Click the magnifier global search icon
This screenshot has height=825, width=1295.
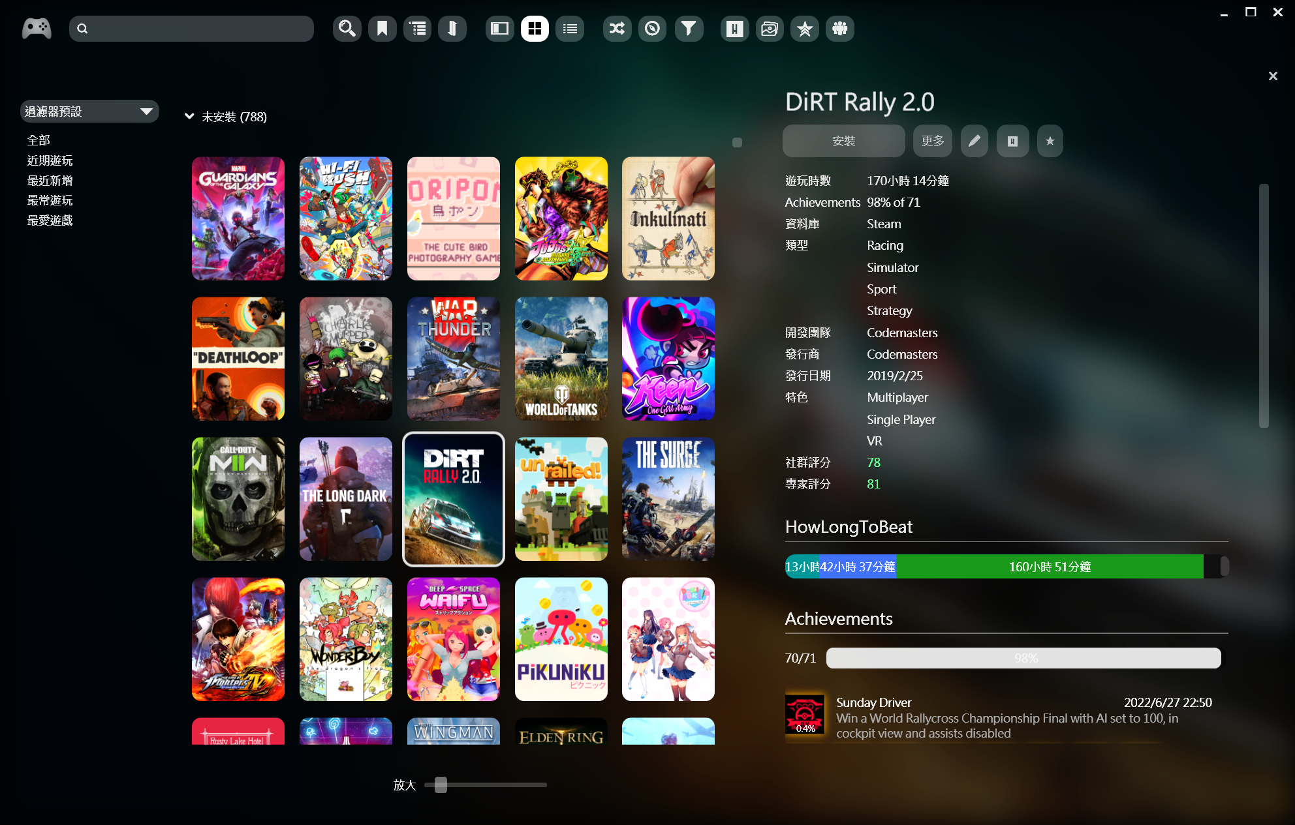click(x=347, y=29)
